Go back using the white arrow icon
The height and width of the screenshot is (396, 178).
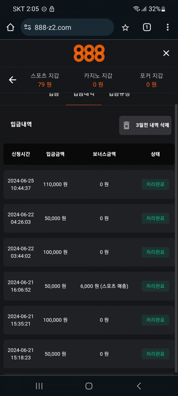12,80
